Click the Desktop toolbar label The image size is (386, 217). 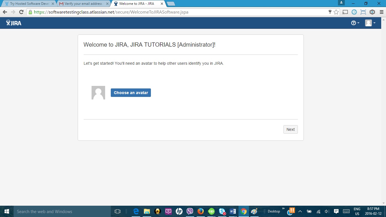[x=274, y=211]
